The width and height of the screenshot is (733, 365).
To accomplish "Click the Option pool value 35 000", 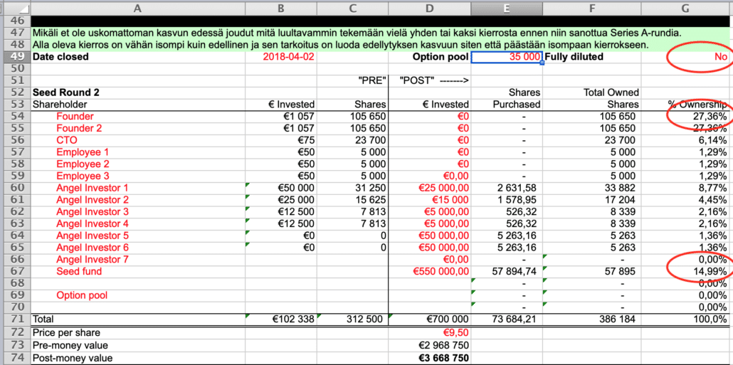I will pos(506,56).
